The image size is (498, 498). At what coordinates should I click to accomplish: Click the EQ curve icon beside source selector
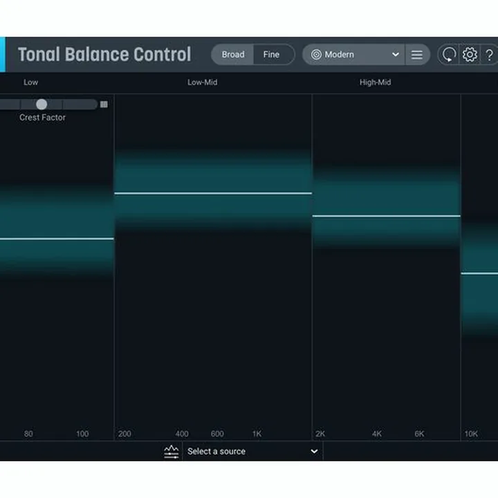[172, 451]
